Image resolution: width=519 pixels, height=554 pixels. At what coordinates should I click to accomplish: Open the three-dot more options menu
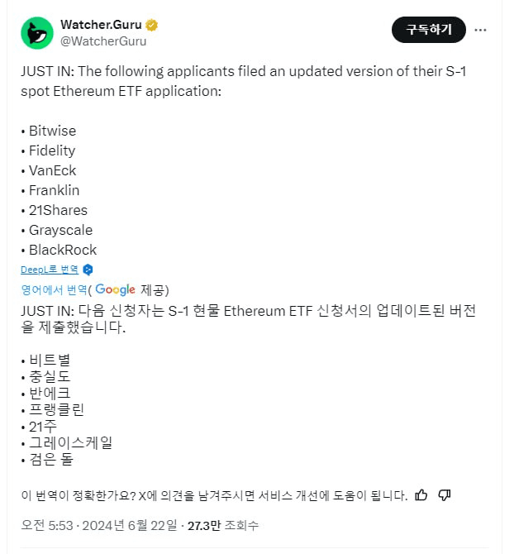(480, 30)
